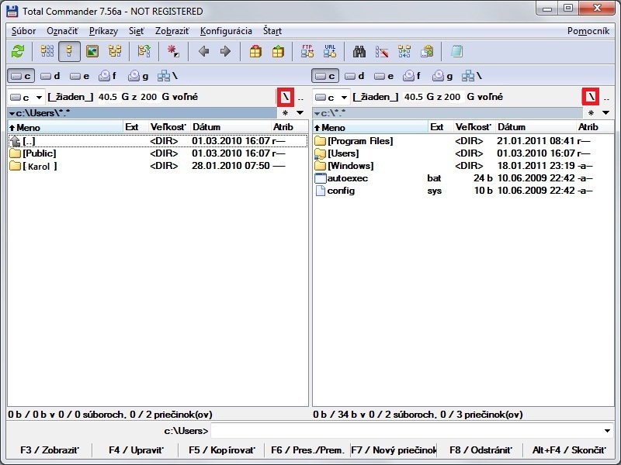
Task: Click the pack files box icon
Action: pos(255,51)
